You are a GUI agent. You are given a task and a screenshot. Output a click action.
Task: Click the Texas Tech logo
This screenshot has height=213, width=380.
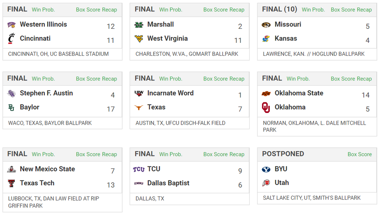coord(11,183)
